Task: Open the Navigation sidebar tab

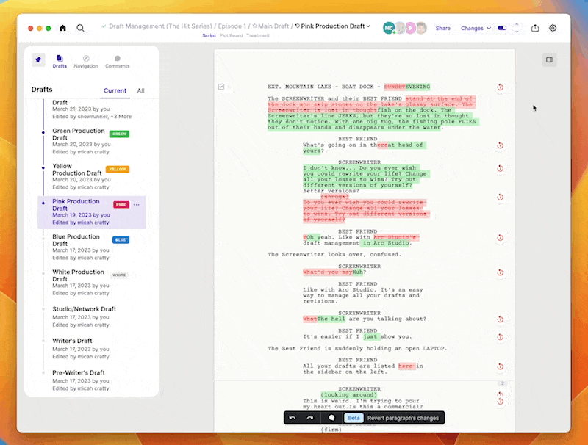Action: (x=86, y=62)
